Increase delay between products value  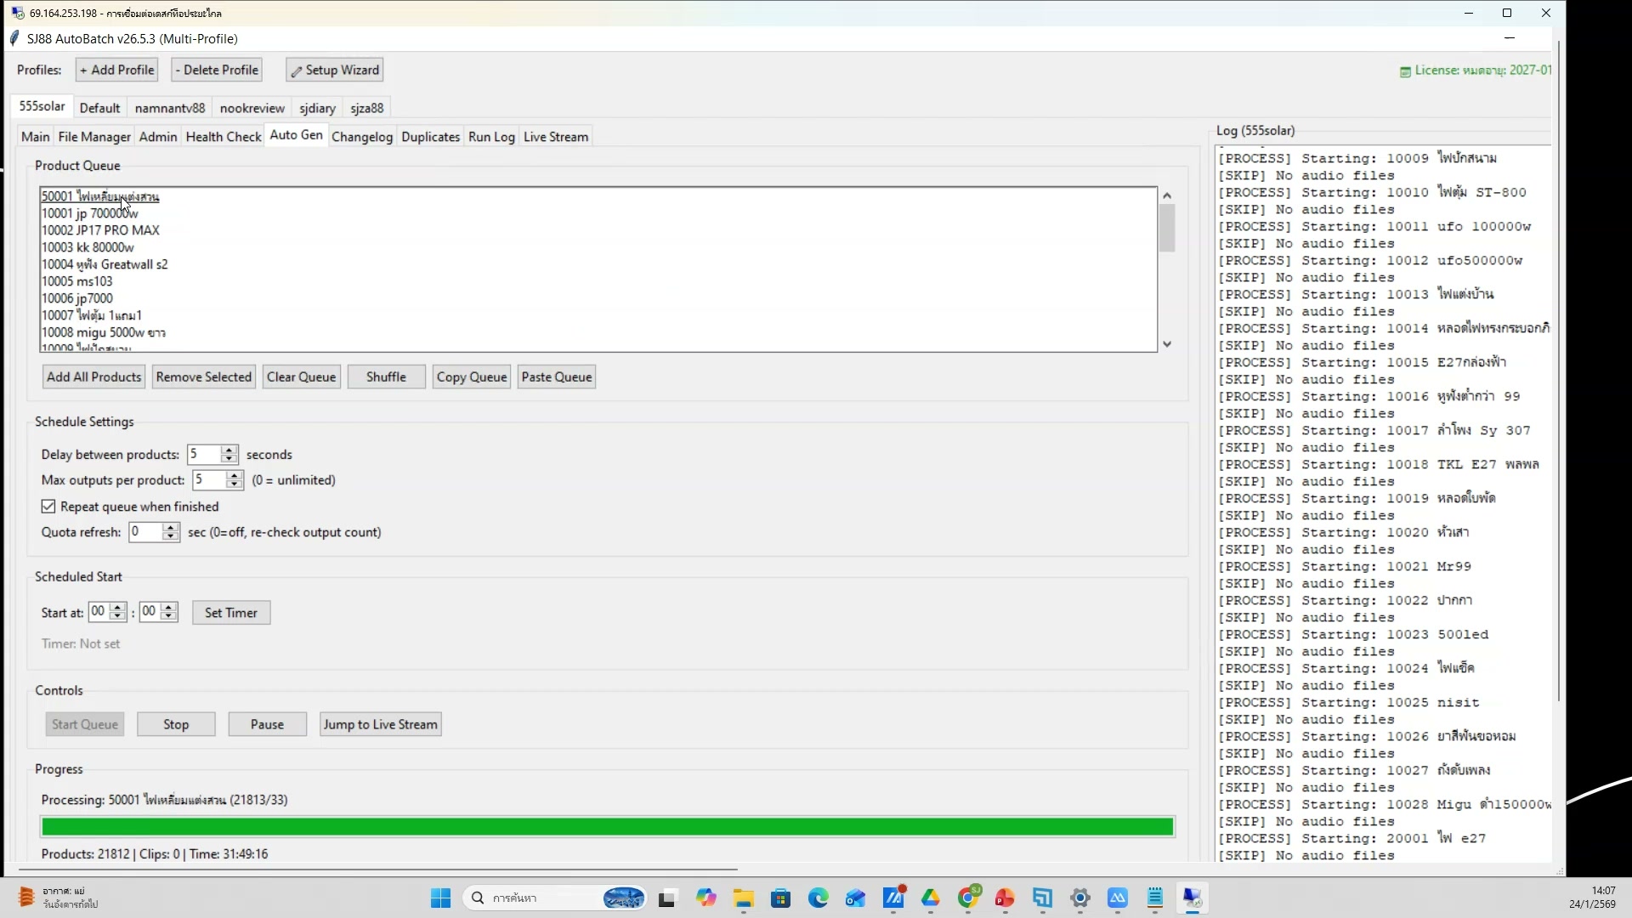(229, 450)
